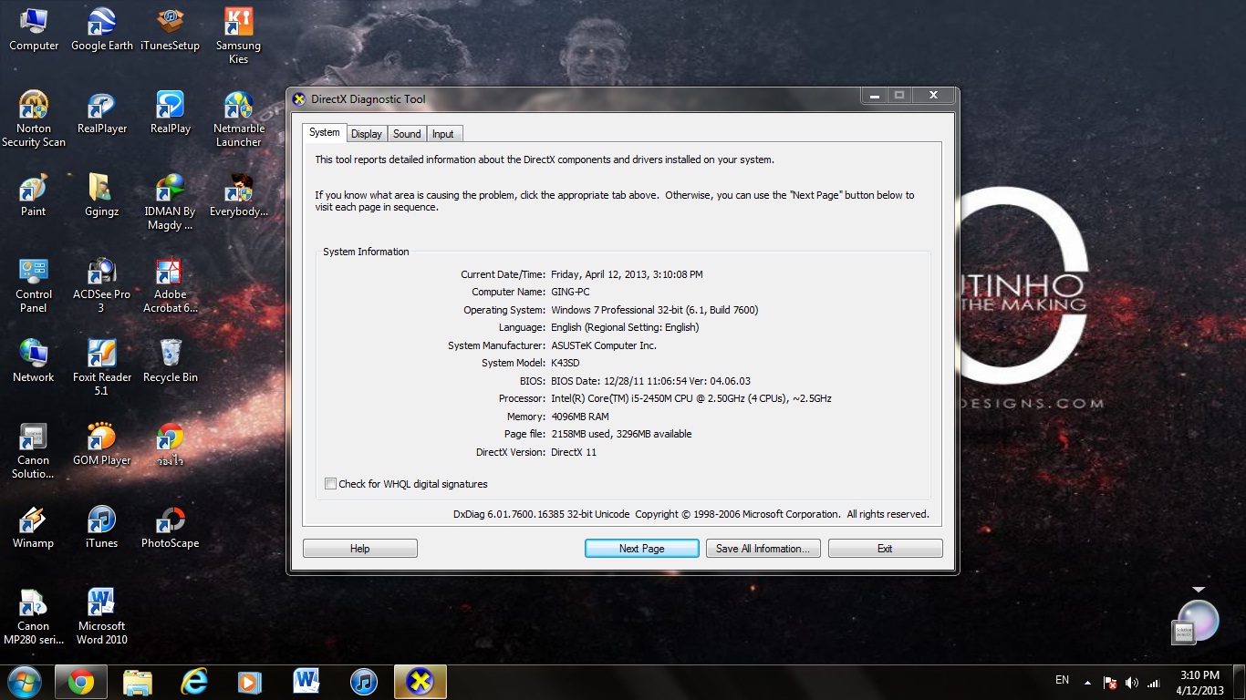This screenshot has height=700, width=1246.
Task: Go to the Input tab
Action: pos(443,134)
